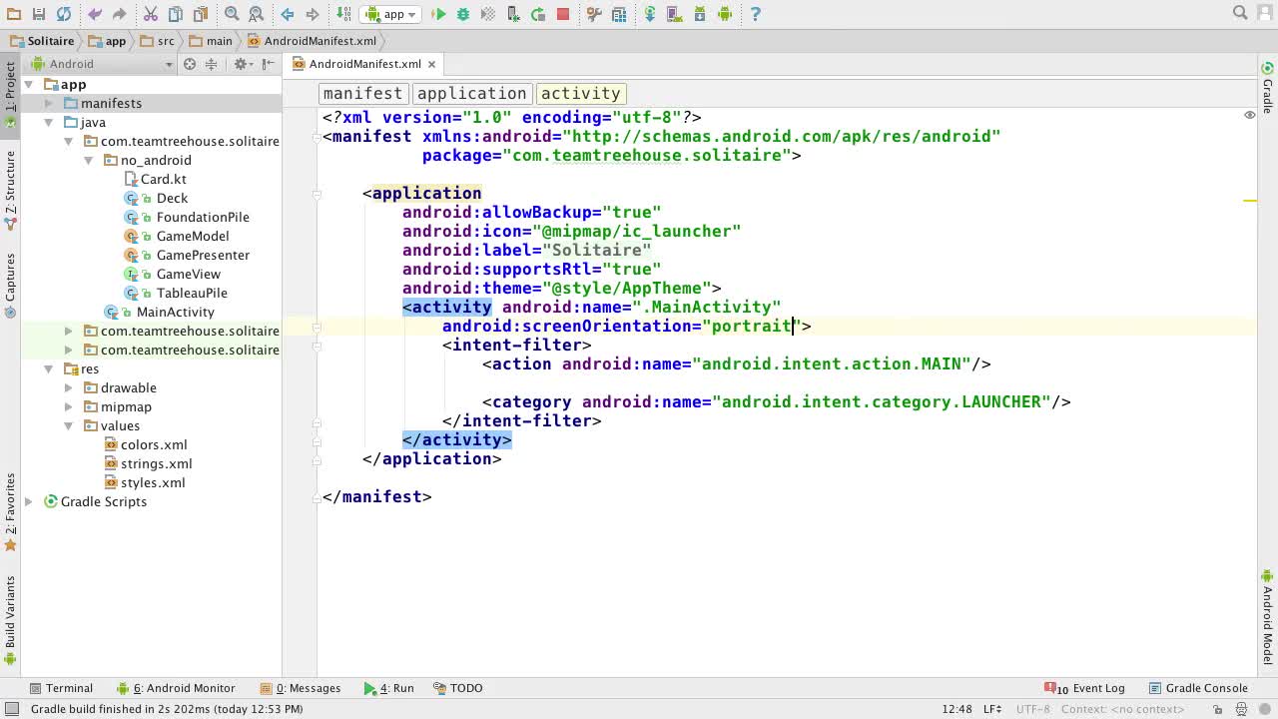Expand the drawable folder

pyautogui.click(x=69, y=388)
